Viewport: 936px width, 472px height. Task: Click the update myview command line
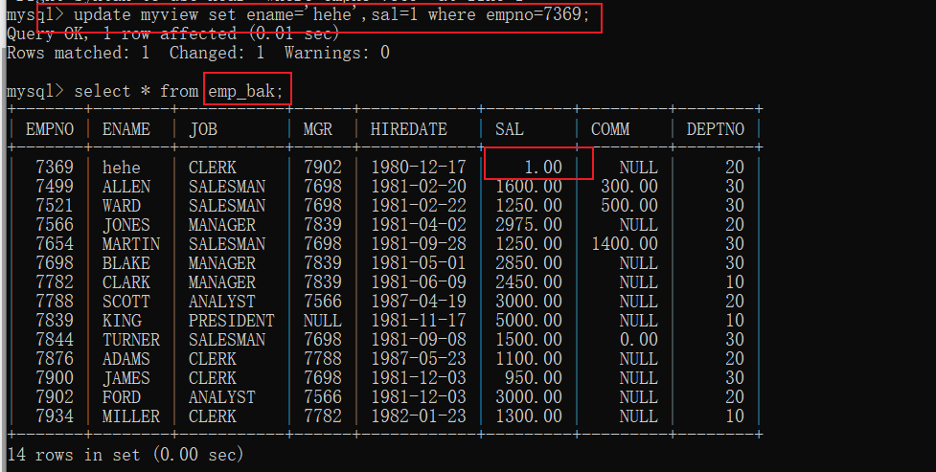[x=298, y=13]
